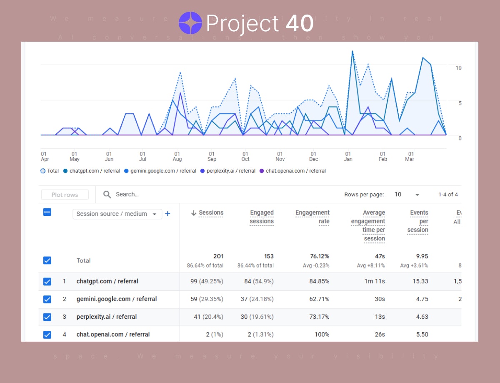The height and width of the screenshot is (383, 500).
Task: Sort by Engaged sessions column header
Action: point(262,217)
